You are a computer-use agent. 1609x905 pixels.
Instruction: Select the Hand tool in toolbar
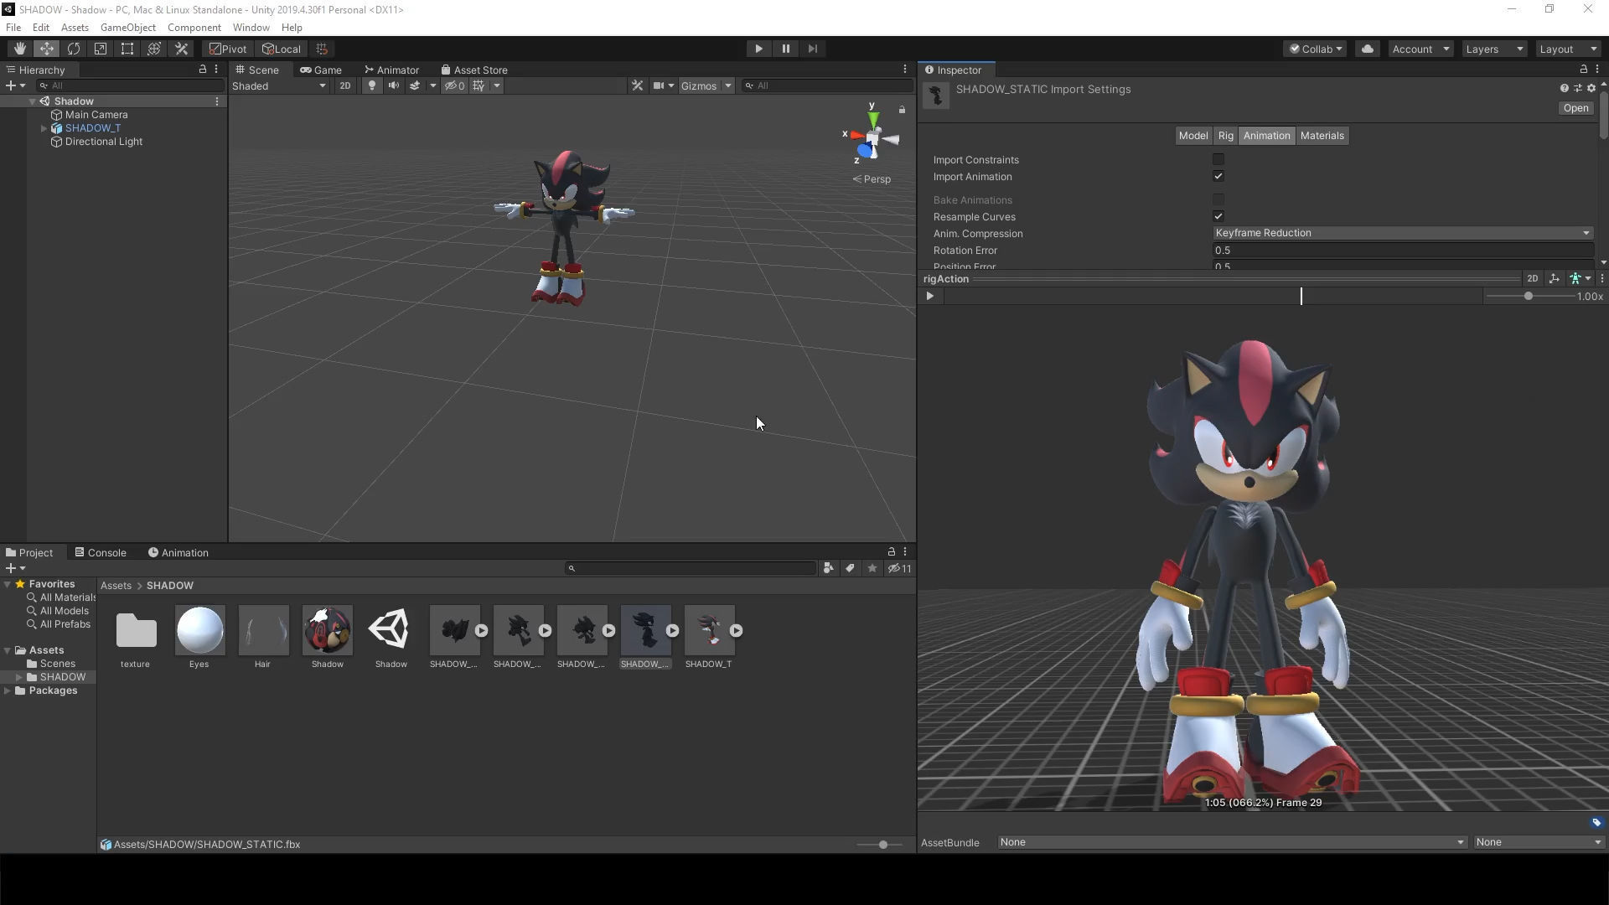click(19, 49)
